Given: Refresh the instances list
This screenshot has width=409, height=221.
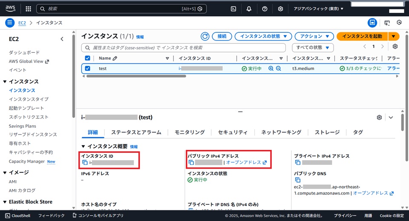Looking at the screenshot, I should [205, 37].
